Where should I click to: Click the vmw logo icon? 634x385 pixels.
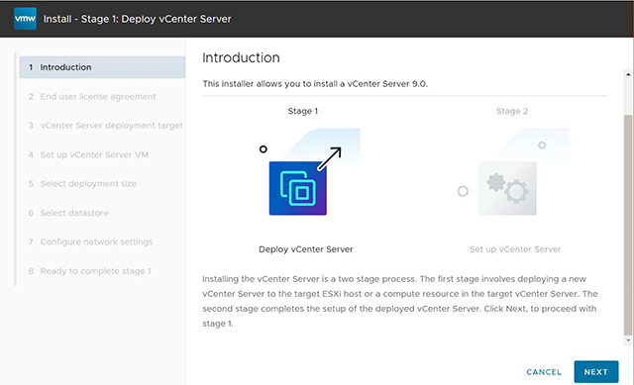tap(25, 19)
